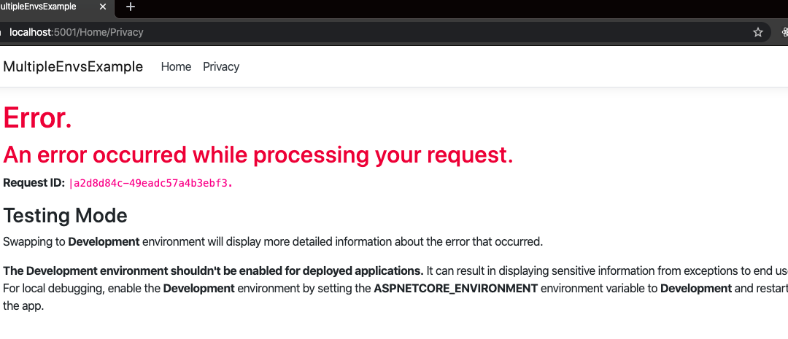Click the request ID code value
788x339 pixels.
(151, 183)
